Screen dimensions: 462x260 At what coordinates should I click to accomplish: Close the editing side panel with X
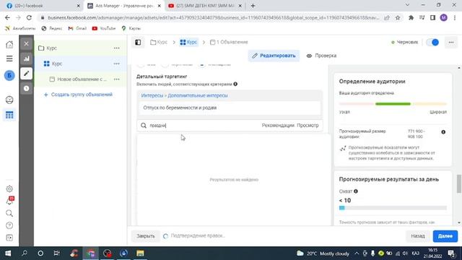(26, 43)
